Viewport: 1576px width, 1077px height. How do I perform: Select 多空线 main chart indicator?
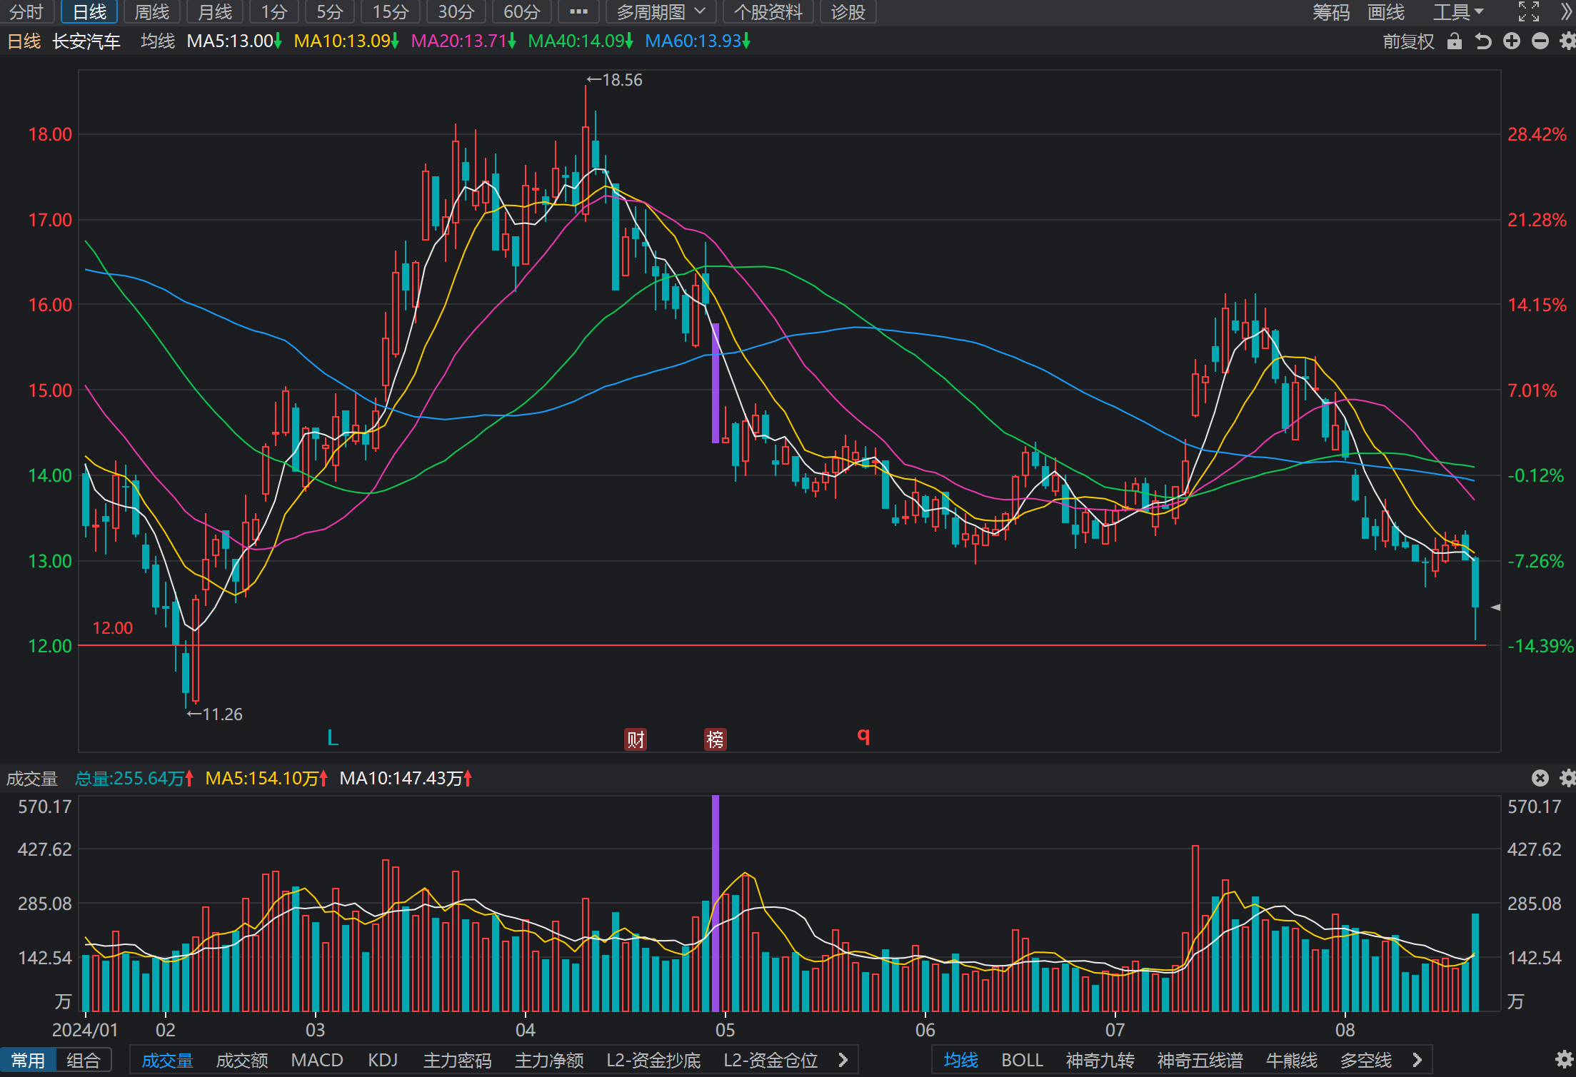point(1365,1061)
